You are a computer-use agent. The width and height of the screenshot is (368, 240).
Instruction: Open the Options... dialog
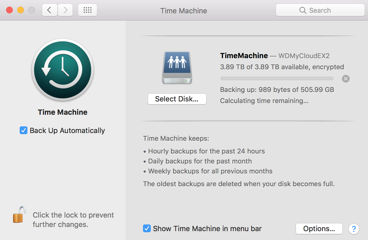point(319,229)
